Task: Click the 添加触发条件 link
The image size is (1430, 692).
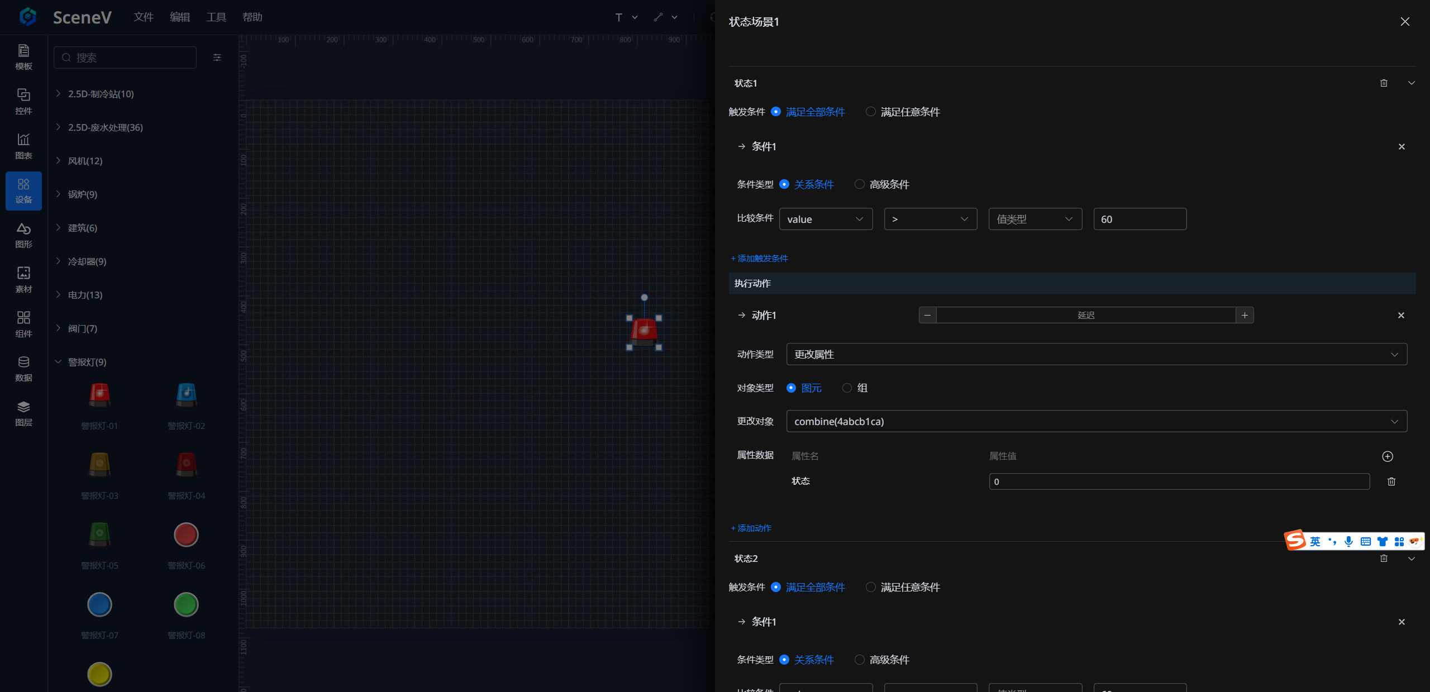Action: 760,259
